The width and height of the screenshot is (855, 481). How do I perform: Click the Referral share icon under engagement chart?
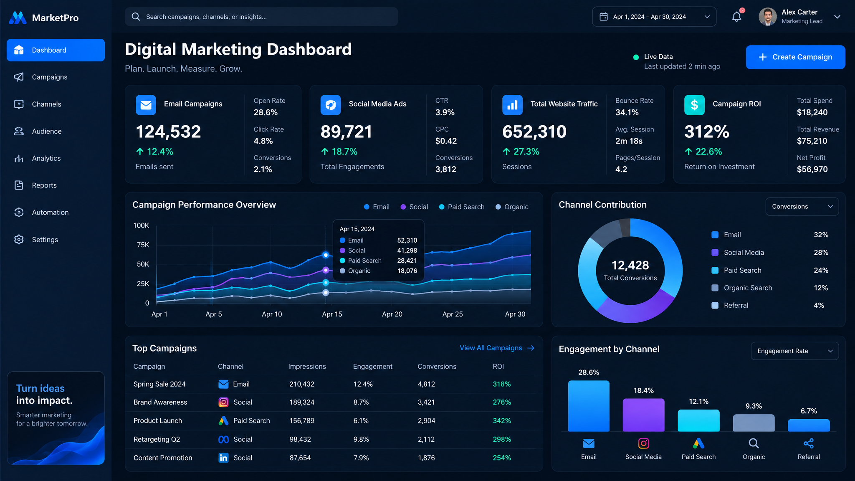[x=809, y=443]
